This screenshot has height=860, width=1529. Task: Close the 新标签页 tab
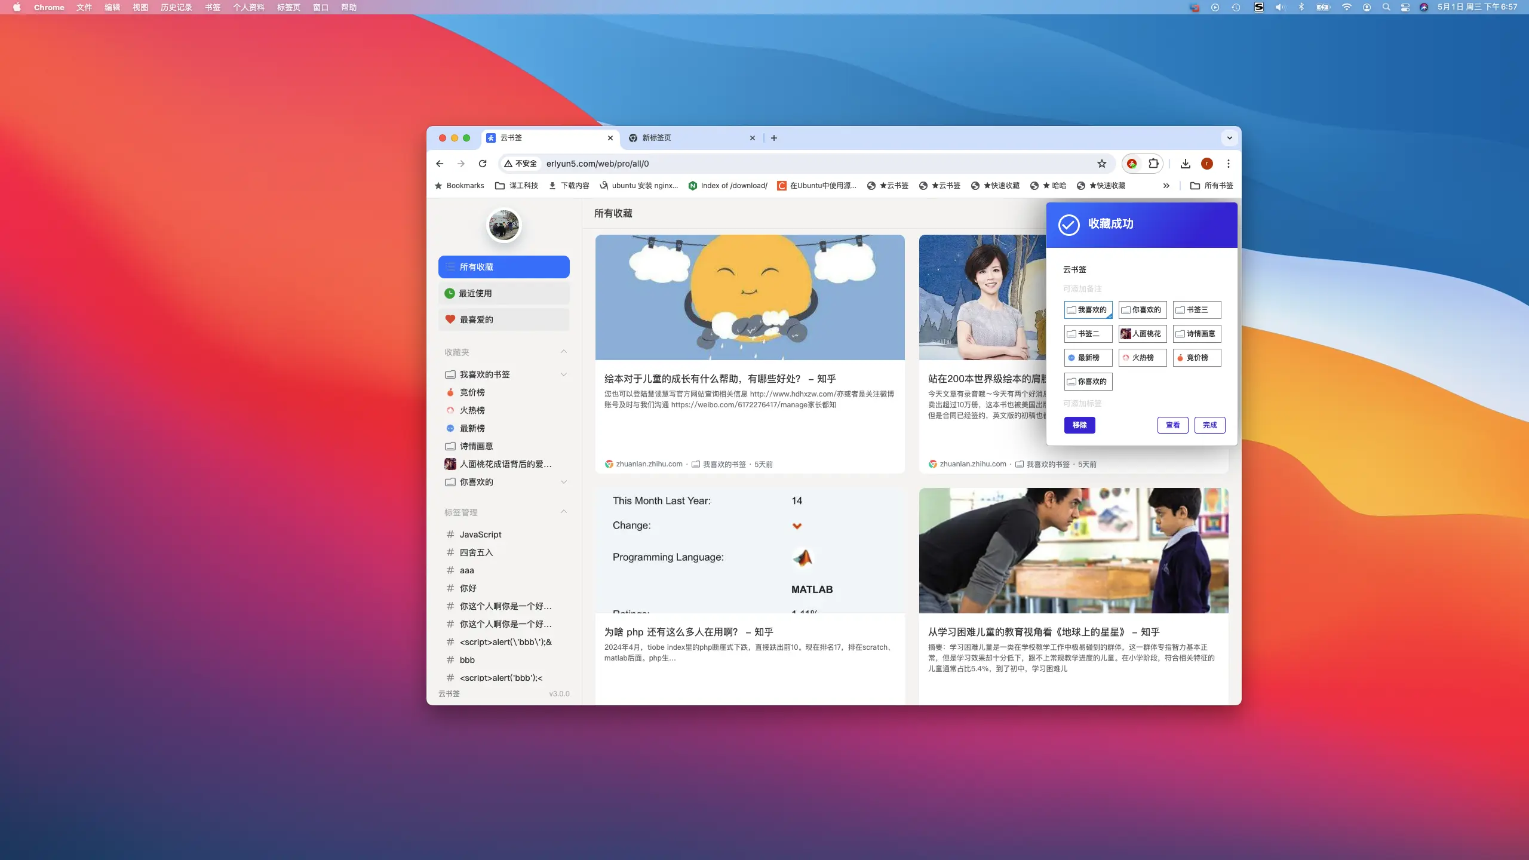753,138
